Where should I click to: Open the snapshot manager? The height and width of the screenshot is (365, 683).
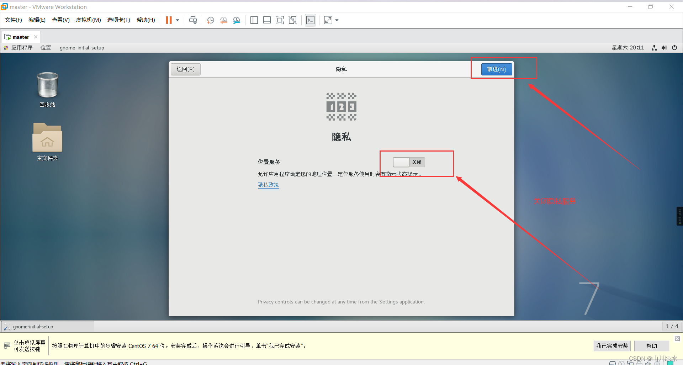(237, 20)
